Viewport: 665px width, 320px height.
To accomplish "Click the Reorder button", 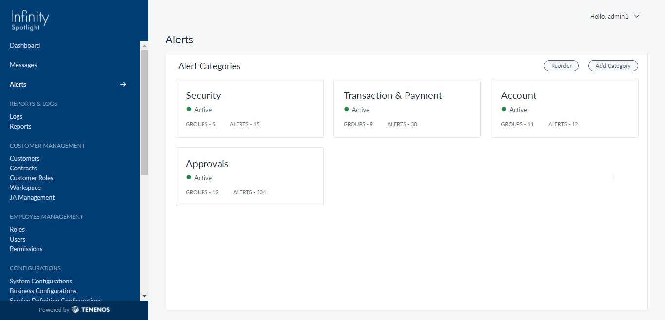I will tap(561, 66).
